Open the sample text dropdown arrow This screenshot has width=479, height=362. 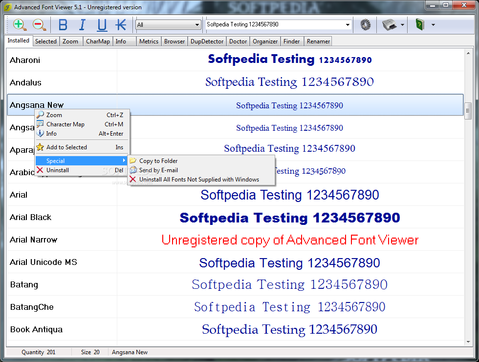348,25
